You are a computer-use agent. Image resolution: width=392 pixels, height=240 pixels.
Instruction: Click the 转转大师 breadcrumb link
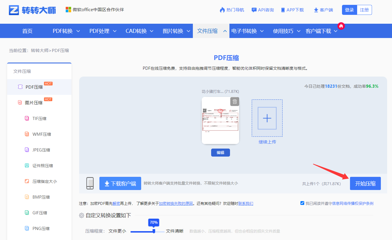(x=40, y=51)
